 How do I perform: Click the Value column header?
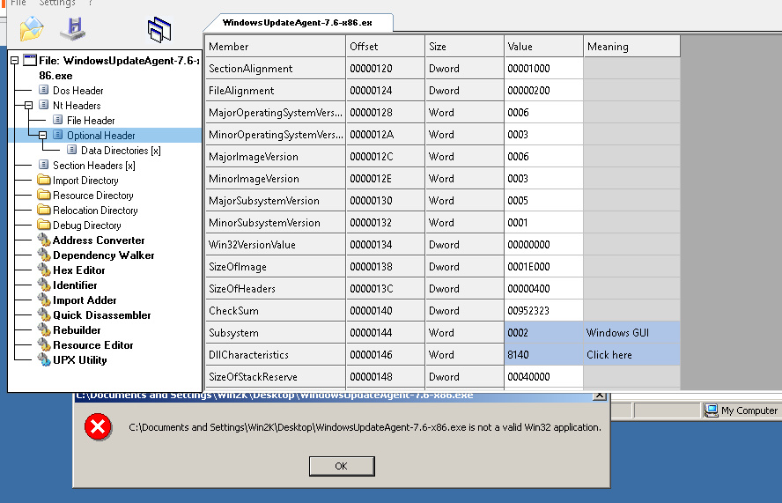543,47
